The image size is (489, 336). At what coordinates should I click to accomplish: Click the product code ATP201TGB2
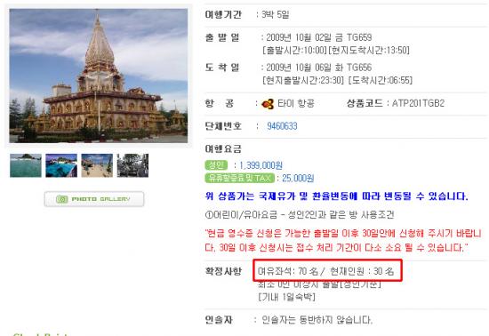418,103
